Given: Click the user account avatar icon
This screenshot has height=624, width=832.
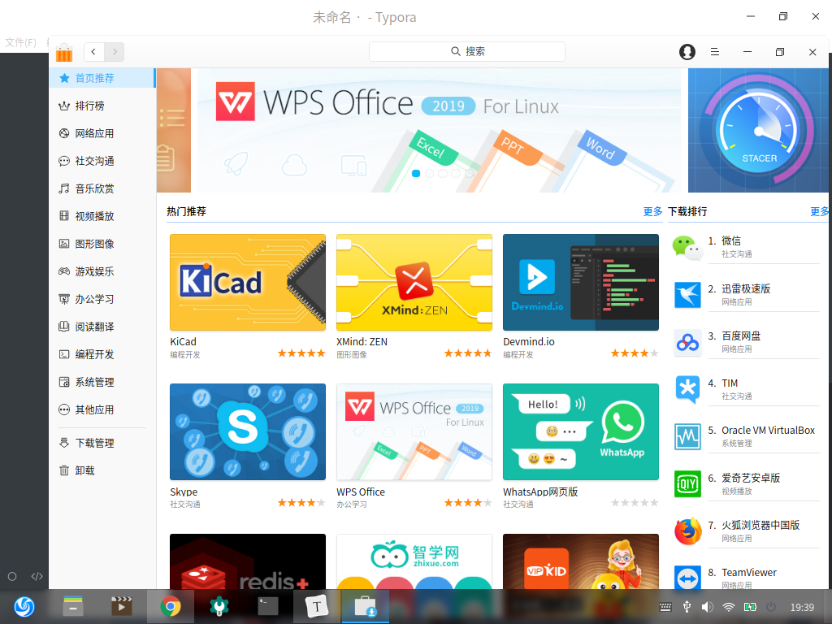Looking at the screenshot, I should pyautogui.click(x=687, y=52).
